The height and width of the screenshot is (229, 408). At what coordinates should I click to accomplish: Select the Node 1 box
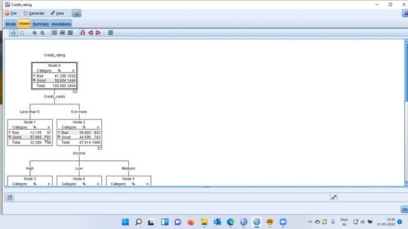pyautogui.click(x=30, y=132)
